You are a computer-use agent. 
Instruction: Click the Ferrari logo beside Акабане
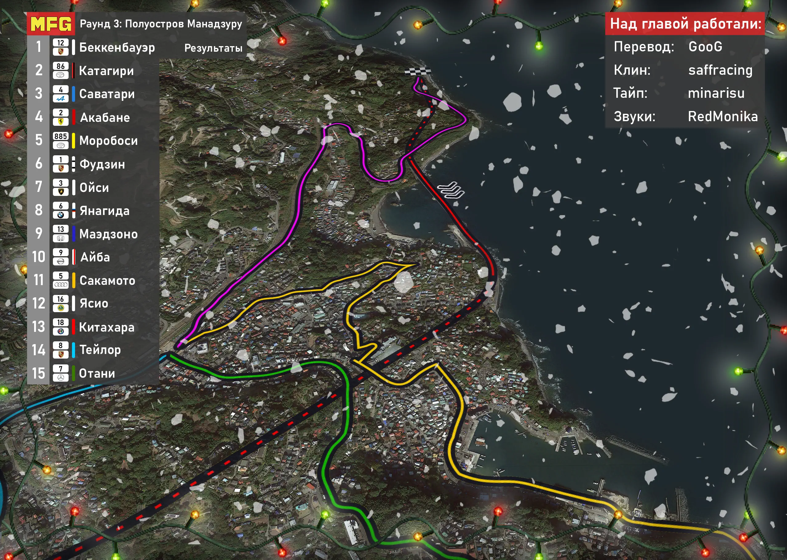(61, 121)
